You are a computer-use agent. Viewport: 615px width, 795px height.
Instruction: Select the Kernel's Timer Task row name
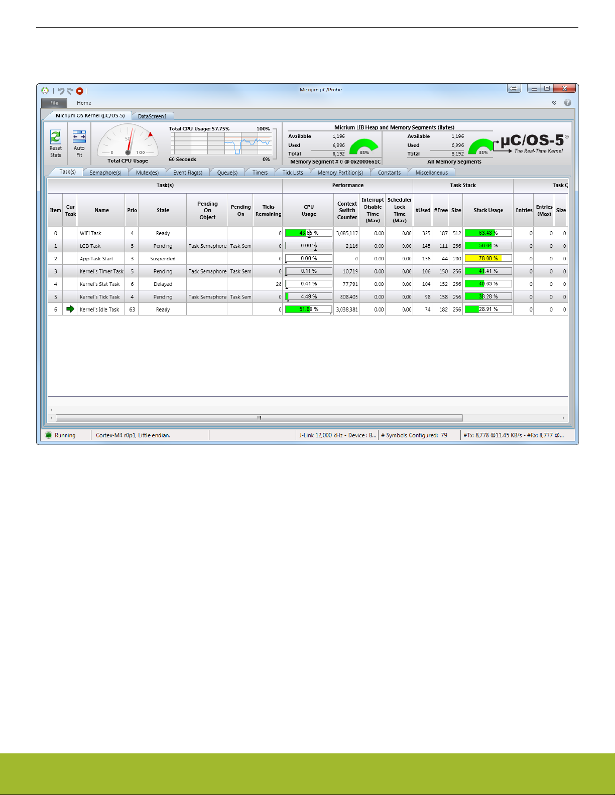pyautogui.click(x=101, y=271)
